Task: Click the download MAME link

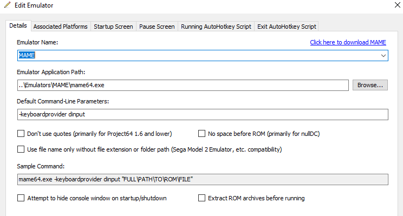Action: point(348,42)
